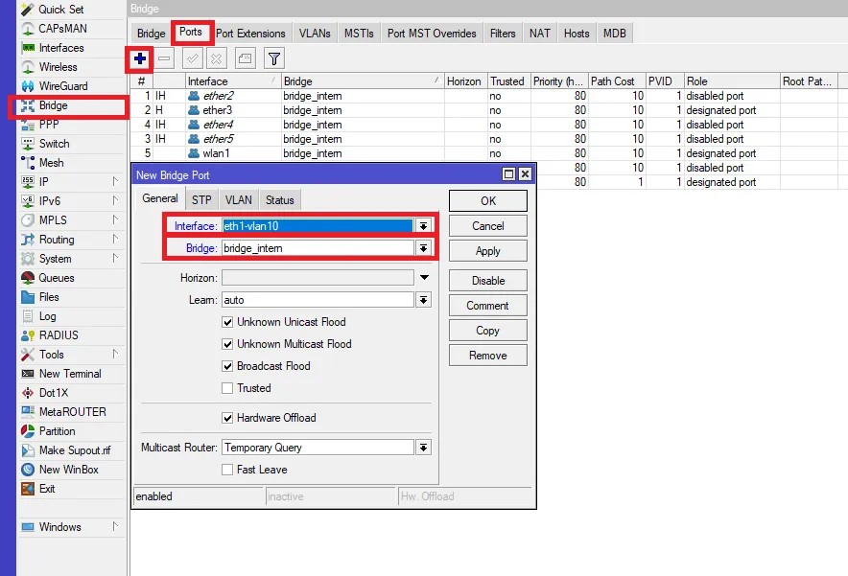Expand the Multicast Router dropdown
Viewport: 848px width, 576px height.
423,448
